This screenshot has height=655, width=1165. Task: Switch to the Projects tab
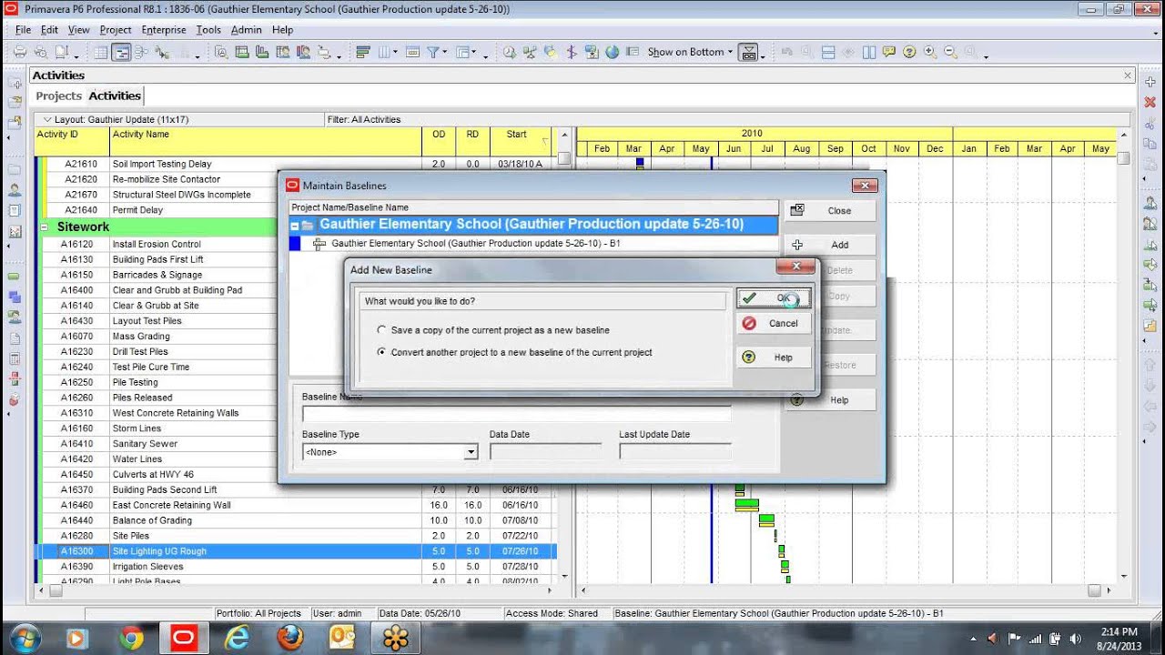point(58,96)
